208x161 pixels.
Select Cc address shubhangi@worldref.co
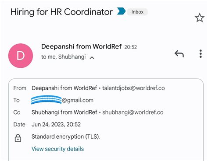click(133, 112)
